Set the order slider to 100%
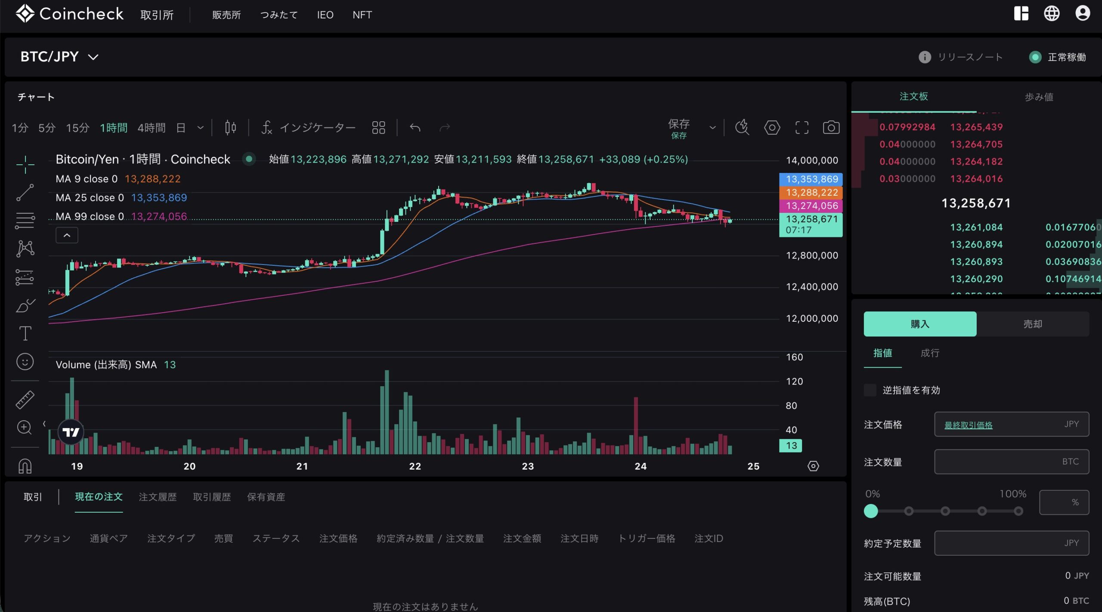 coord(1018,511)
